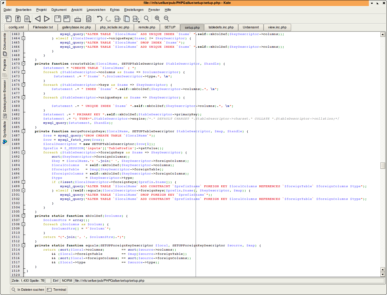The image size is (387, 295).
Task: Switch to the tabledefs.inc.php tab
Action: (x=221, y=27)
